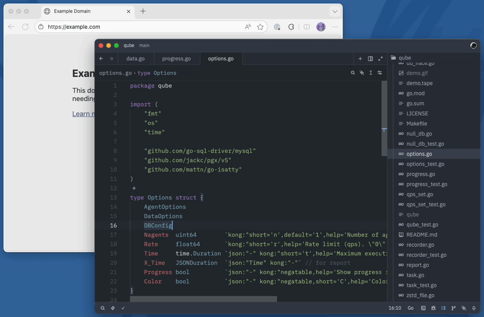
Task: Click the code action bolt on line 12
Action: tap(134, 188)
